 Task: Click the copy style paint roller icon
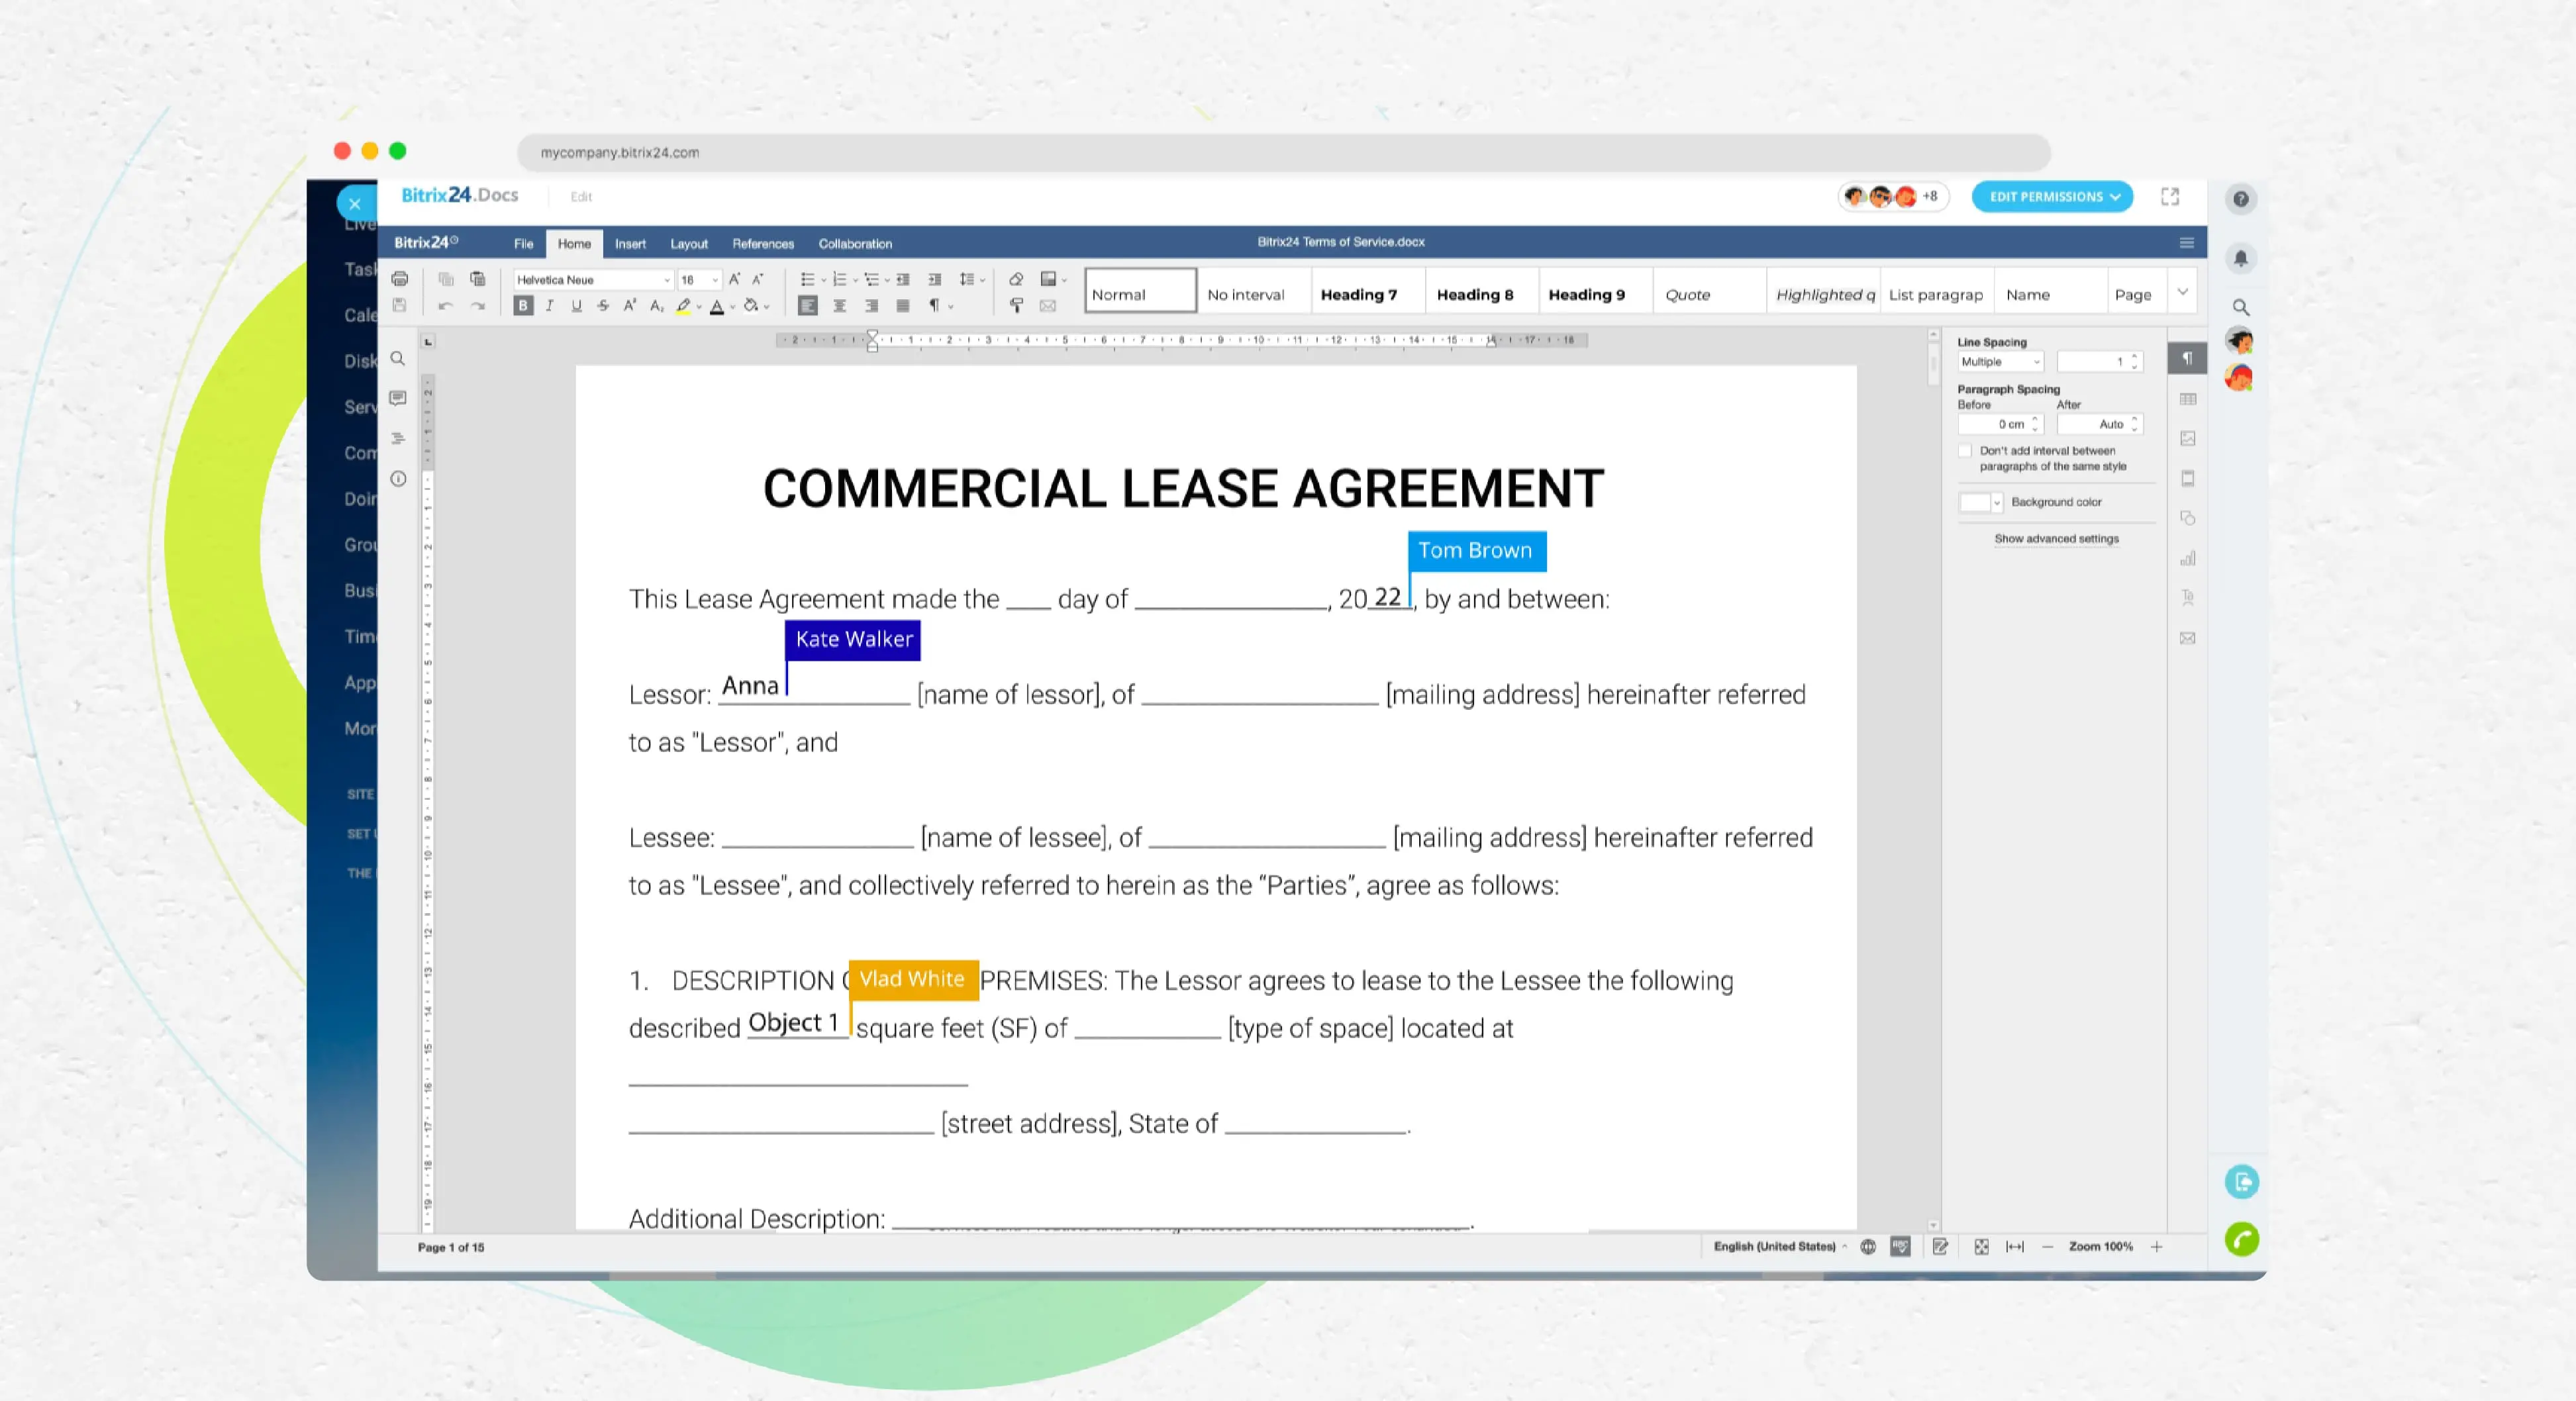point(1016,306)
